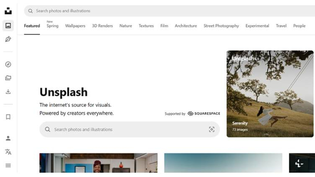Switch to the 3D Renders tab
The height and width of the screenshot is (177, 315).
point(102,26)
